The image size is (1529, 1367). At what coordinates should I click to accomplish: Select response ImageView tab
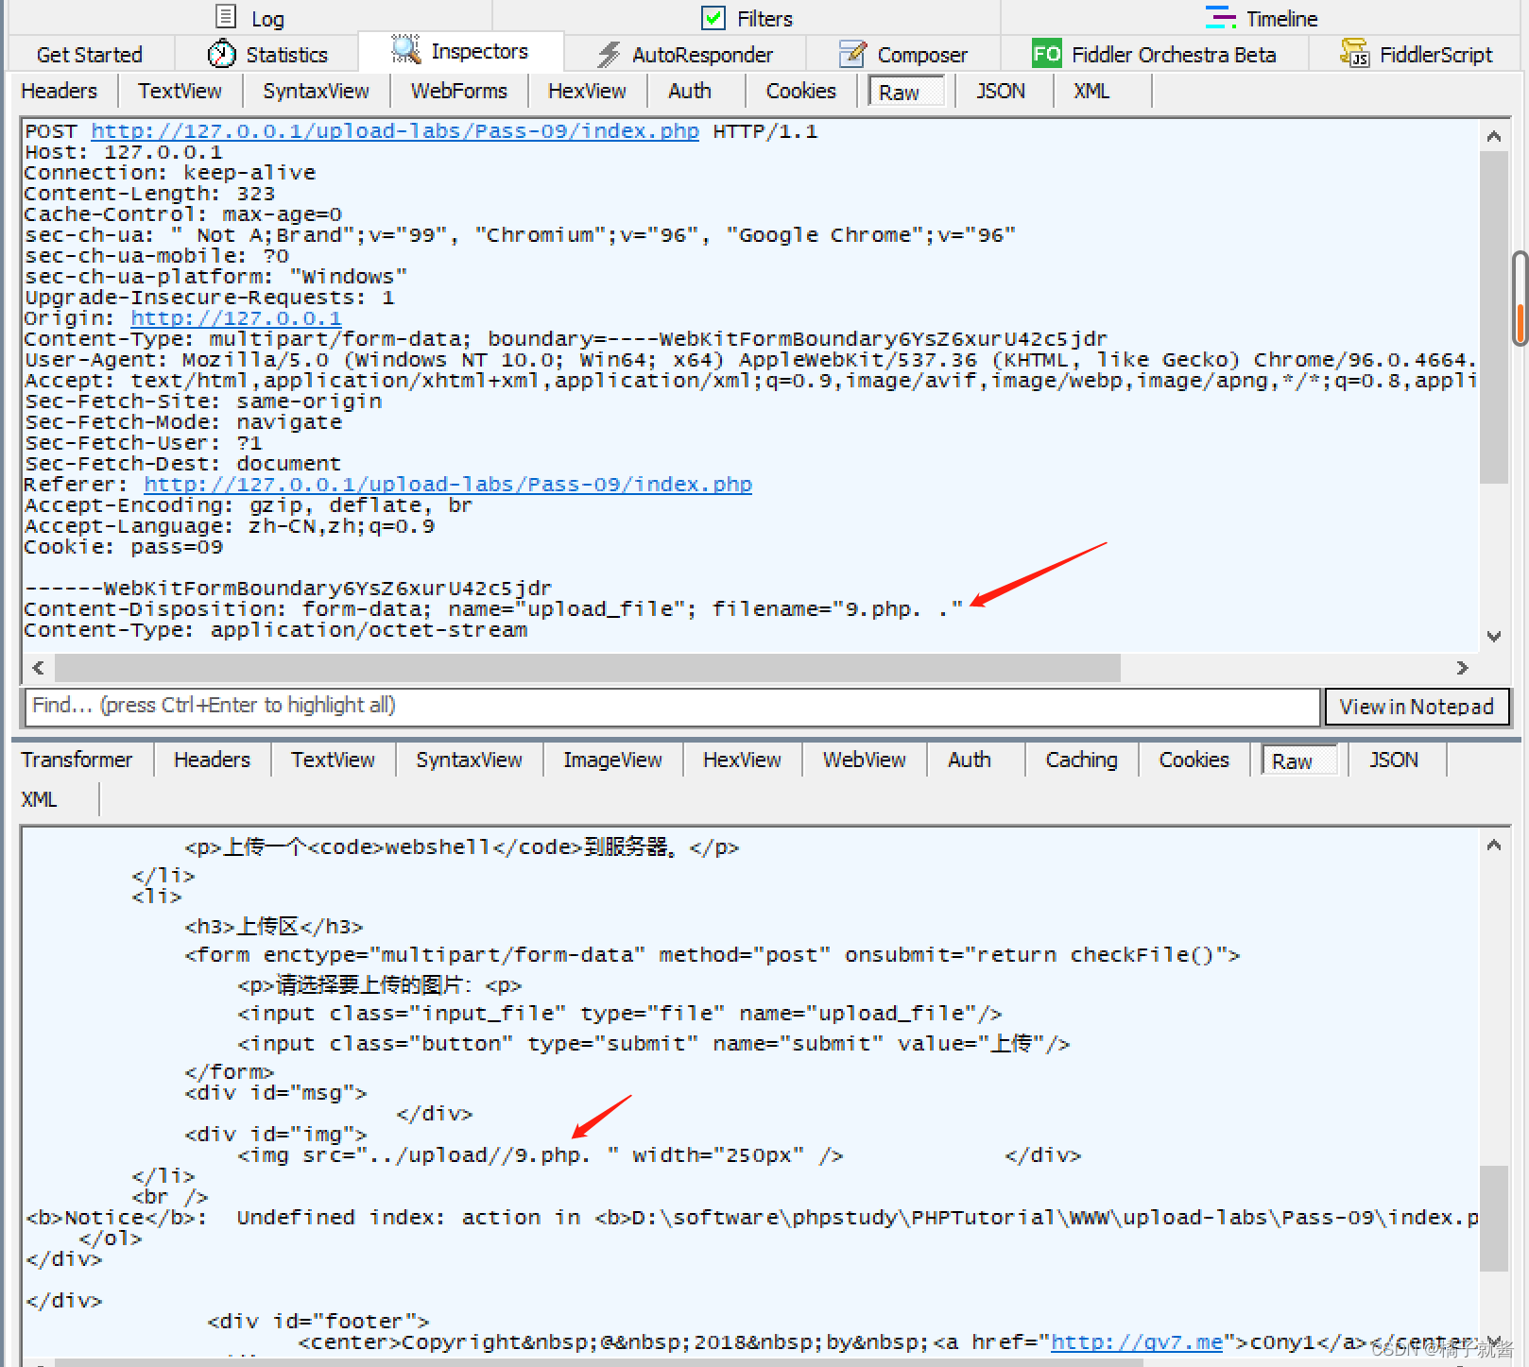tap(612, 760)
